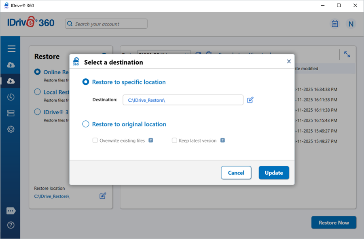Enable the Overwrite existing files checkbox
Screen dimensions: 364x239
(95, 140)
